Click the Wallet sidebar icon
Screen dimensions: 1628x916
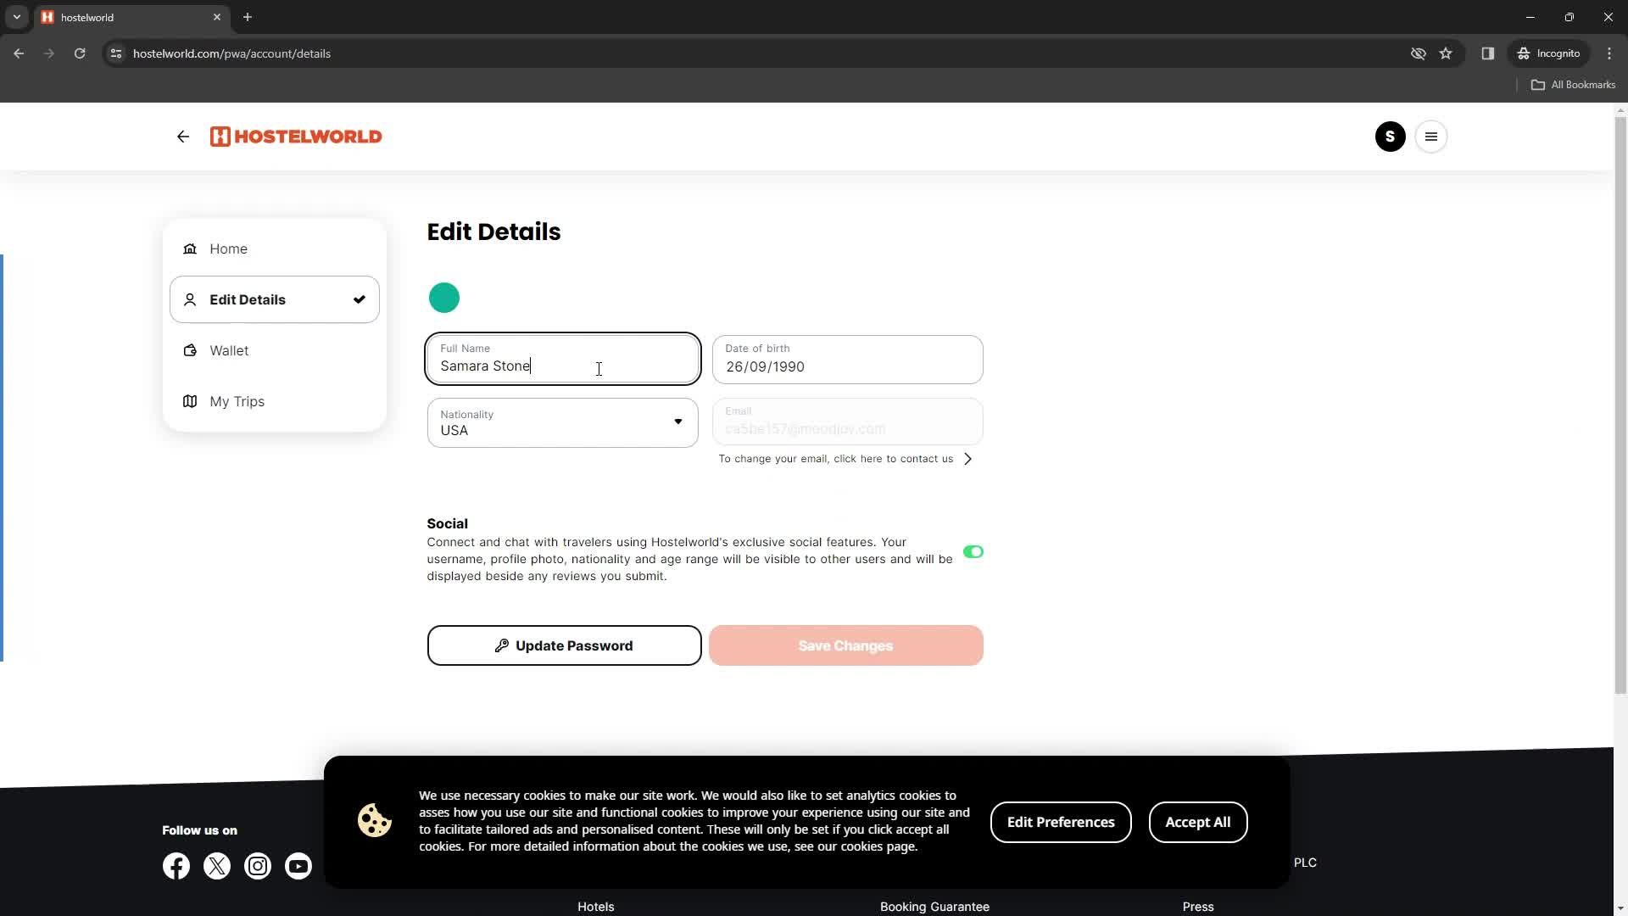click(190, 349)
